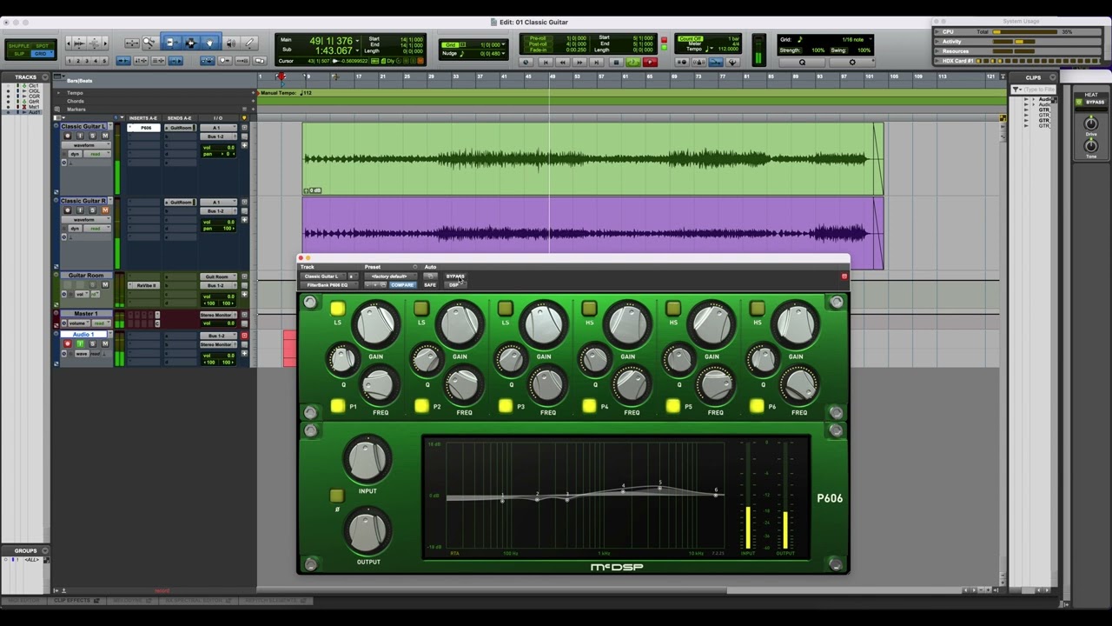Toggle the P2 band enable button
Image resolution: width=1112 pixels, height=626 pixels.
[421, 406]
